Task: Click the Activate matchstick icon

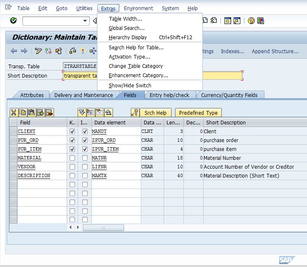Action: 83,51
